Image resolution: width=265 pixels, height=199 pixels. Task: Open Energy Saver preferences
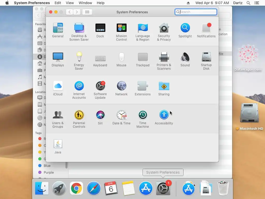[79, 61]
